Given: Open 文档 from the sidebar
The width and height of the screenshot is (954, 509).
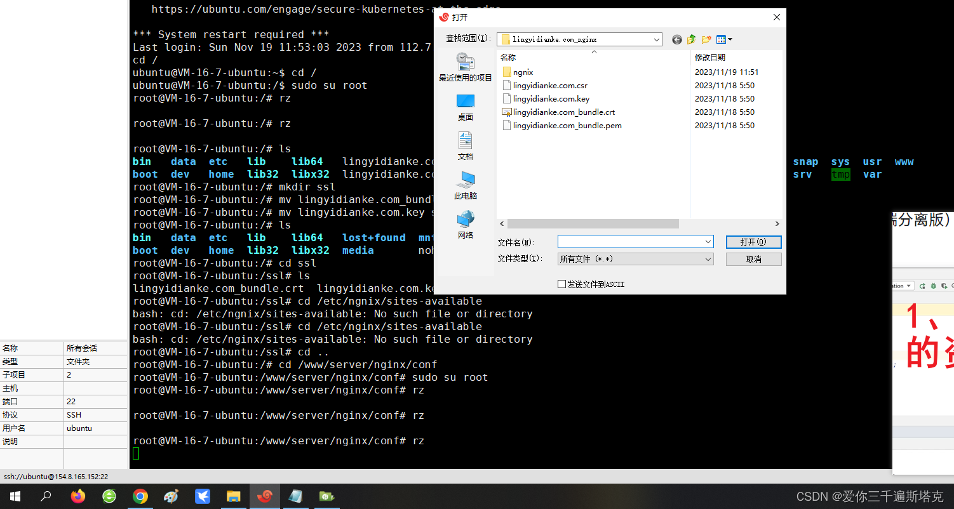Looking at the screenshot, I should pos(465,147).
